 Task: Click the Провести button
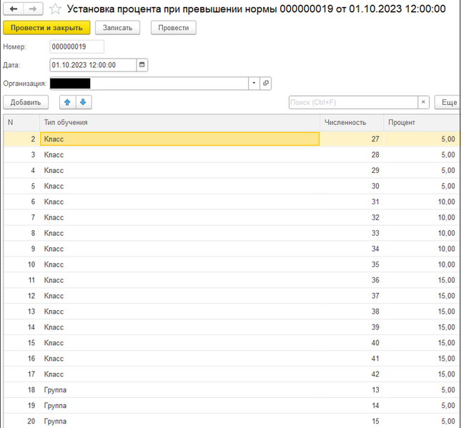click(x=174, y=28)
